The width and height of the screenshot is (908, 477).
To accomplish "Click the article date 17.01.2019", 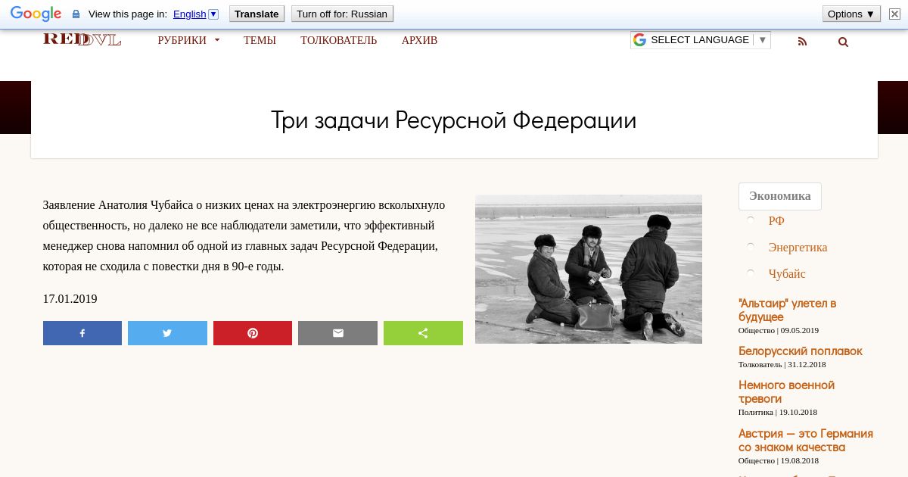I will click(x=70, y=299).
